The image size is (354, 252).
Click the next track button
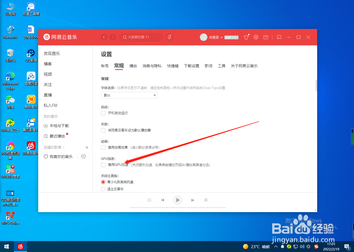click(x=193, y=200)
